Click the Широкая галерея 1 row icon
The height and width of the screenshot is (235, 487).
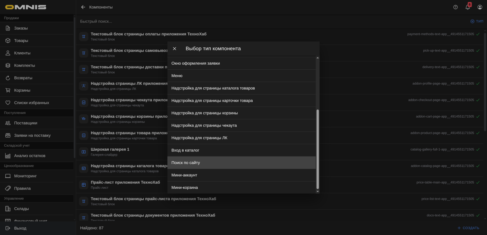point(84,152)
